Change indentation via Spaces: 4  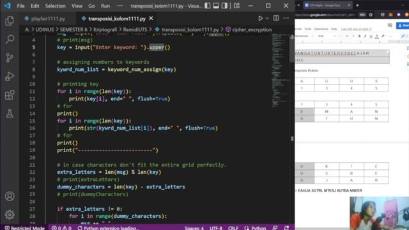coord(194,227)
